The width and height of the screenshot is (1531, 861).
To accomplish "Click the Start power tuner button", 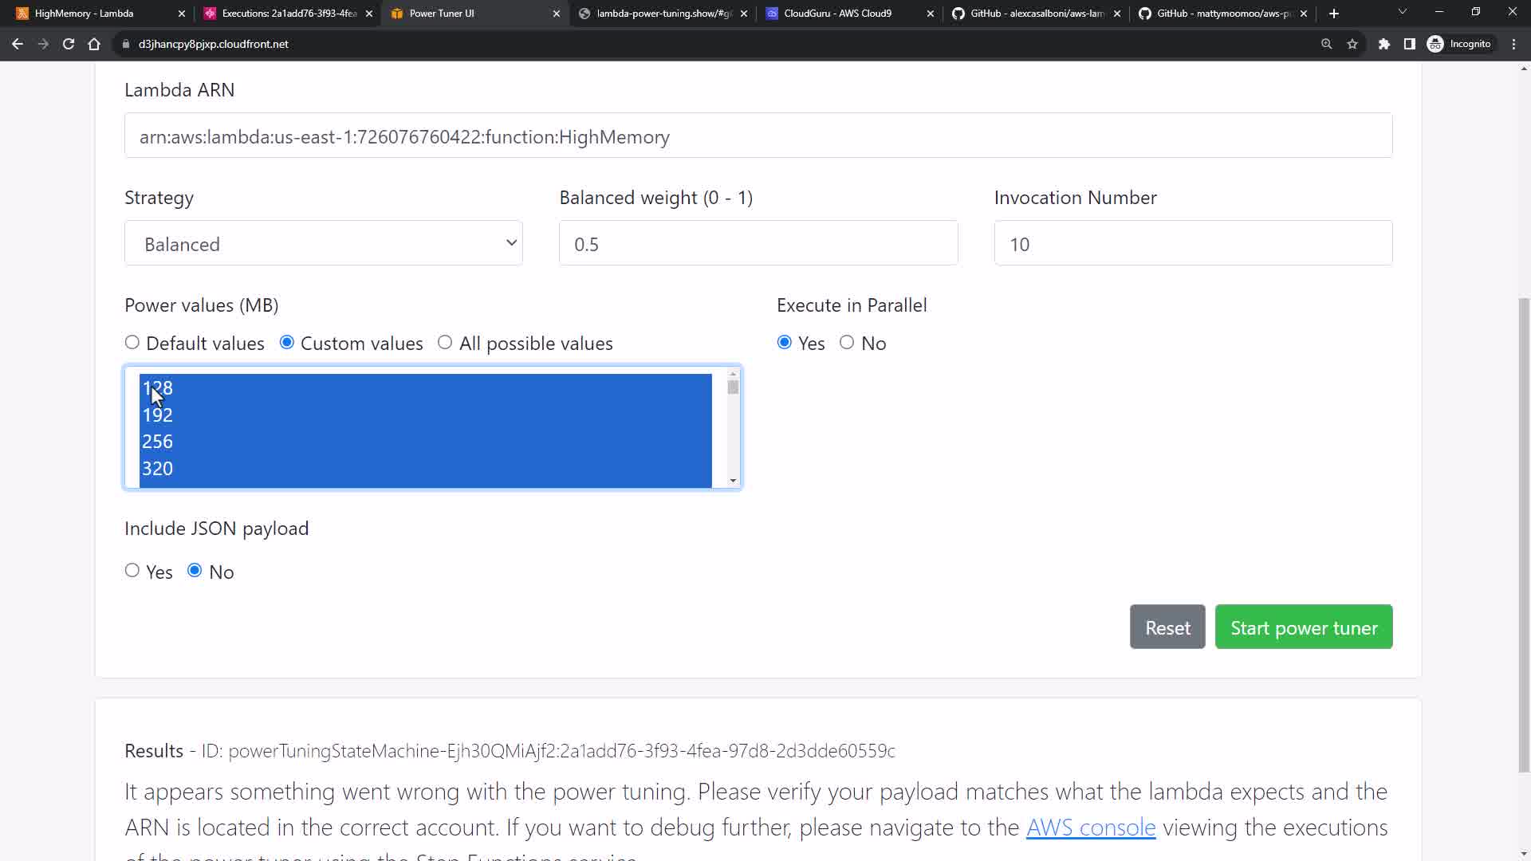I will coord(1303,627).
